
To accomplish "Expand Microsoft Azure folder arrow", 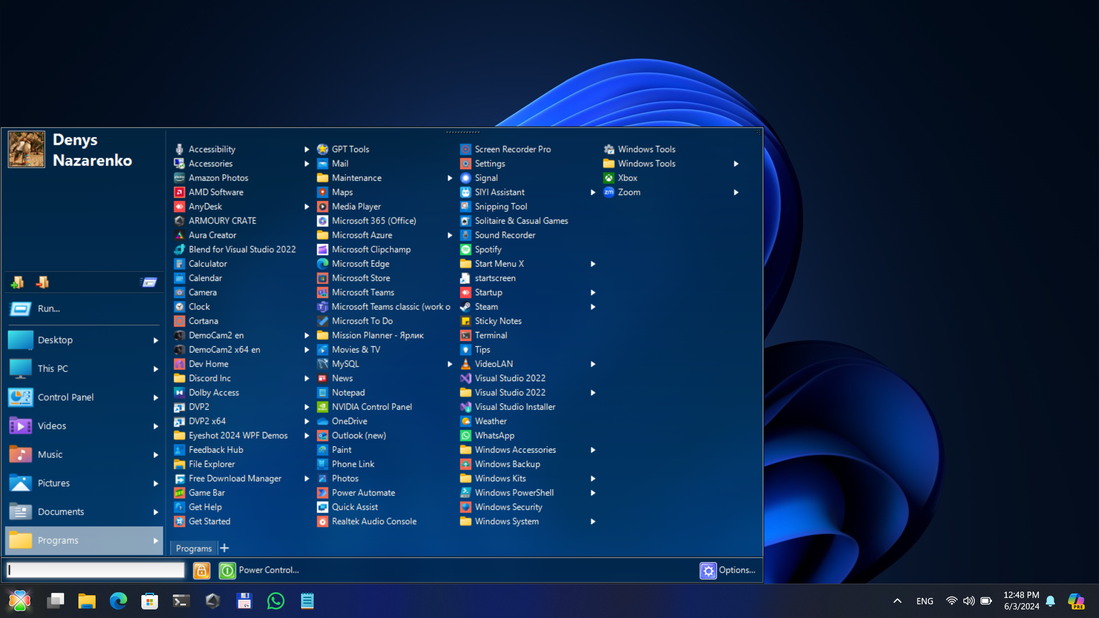I will (450, 235).
